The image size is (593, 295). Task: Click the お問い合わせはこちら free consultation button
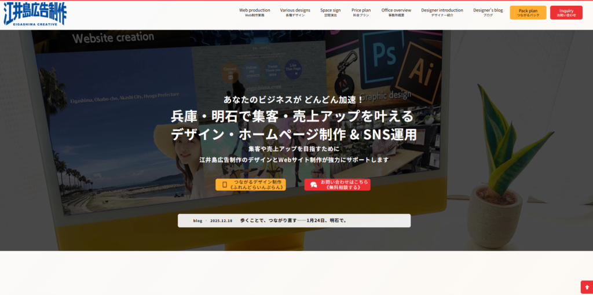pos(337,185)
